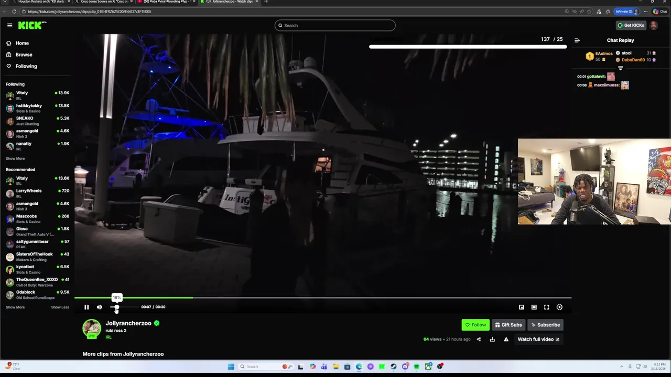This screenshot has width=671, height=377.
Task: Click the Kick logo
Action: tap(32, 25)
